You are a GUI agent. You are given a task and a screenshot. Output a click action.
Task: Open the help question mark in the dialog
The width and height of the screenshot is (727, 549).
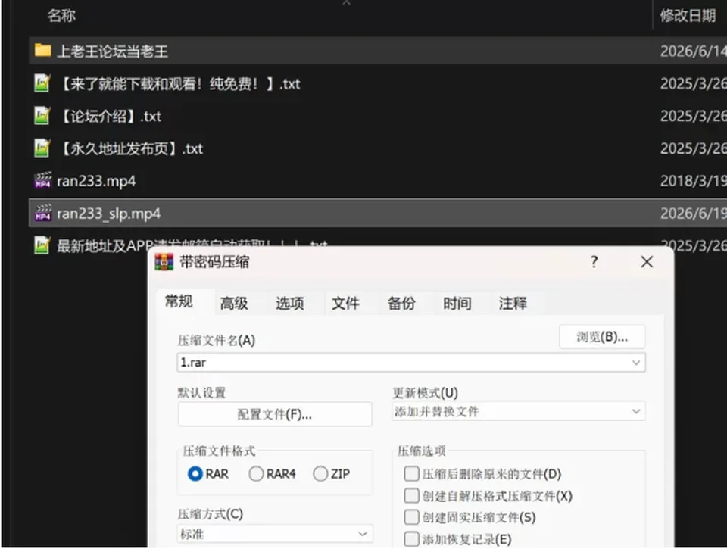click(594, 262)
